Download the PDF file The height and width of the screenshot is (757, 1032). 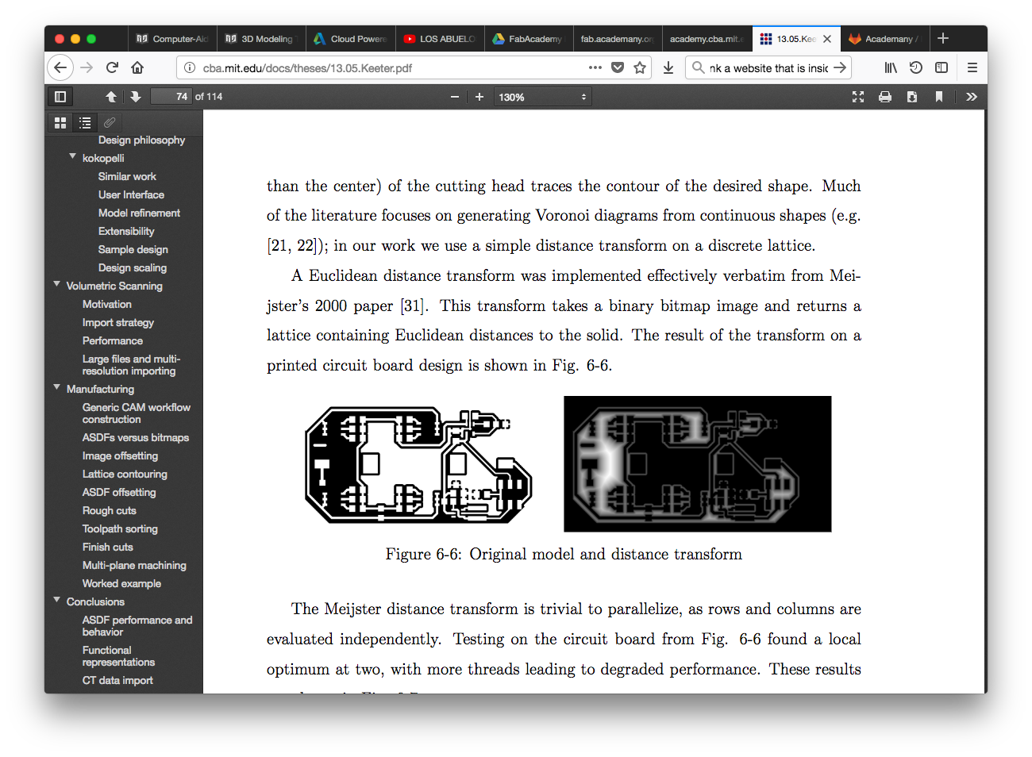pos(912,97)
